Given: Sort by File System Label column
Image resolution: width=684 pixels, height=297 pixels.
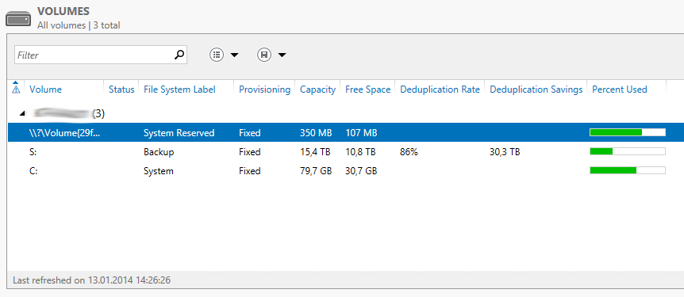Looking at the screenshot, I should pos(179,89).
